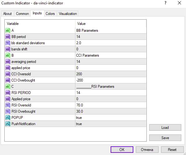Go to the Common tab
186x155 pixels.
pyautogui.click(x=22, y=14)
